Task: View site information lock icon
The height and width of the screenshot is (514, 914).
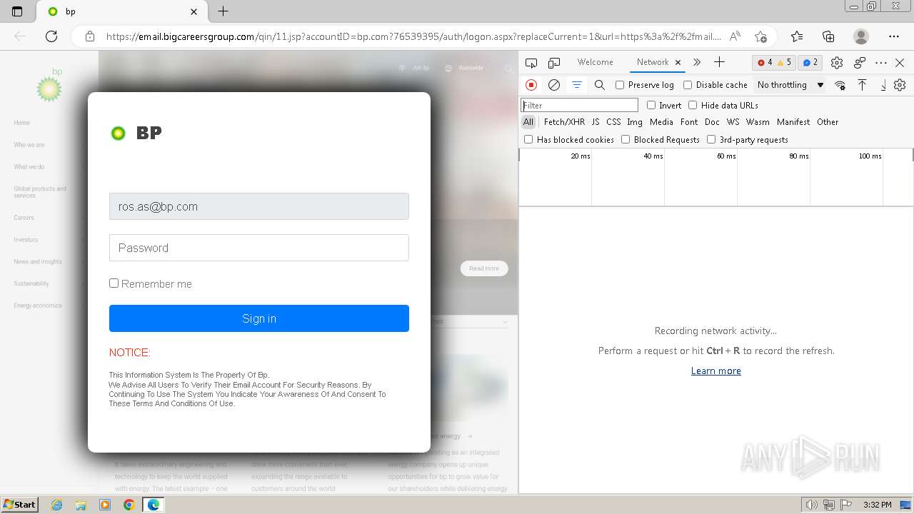Action: [90, 36]
